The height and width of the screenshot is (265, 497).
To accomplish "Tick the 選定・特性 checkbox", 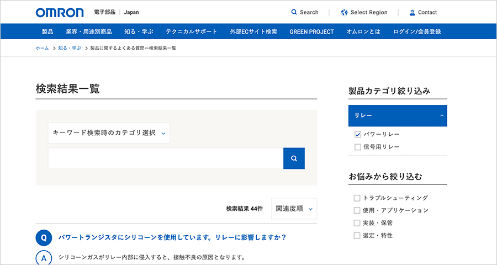I will 357,236.
